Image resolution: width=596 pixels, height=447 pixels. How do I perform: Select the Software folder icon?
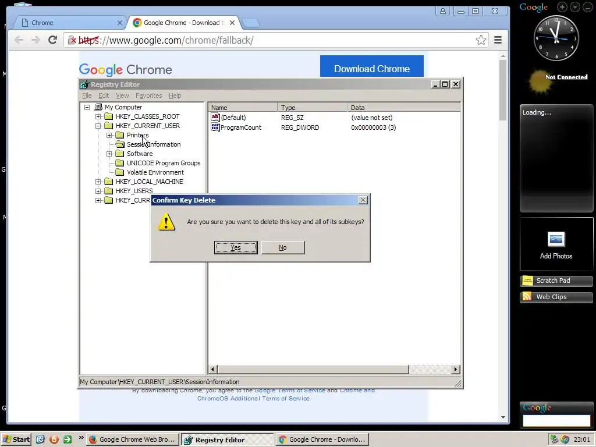[120, 154]
